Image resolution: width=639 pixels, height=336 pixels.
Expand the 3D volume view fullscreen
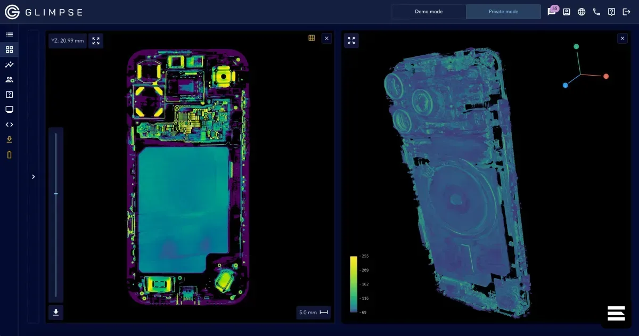[351, 40]
